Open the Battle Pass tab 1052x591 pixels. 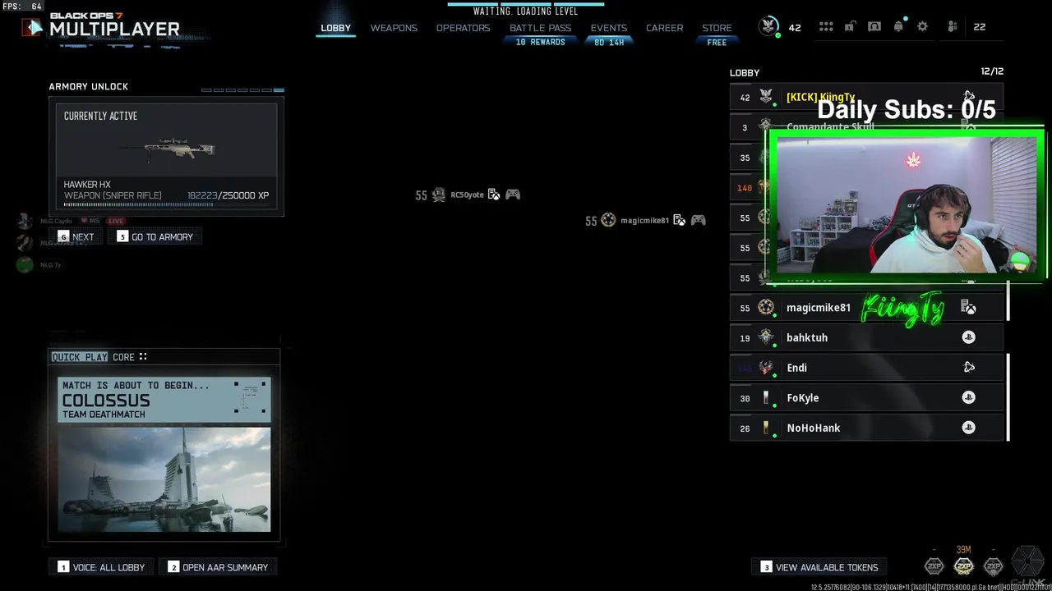pos(540,28)
